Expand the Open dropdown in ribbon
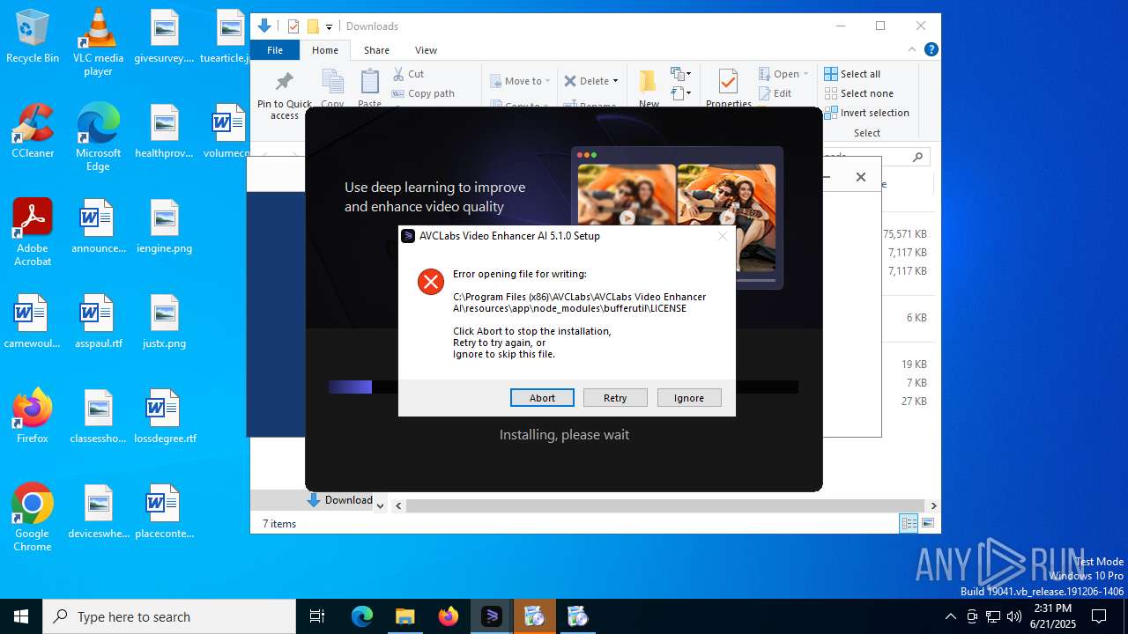Screen dimensions: 1128x634 [x=805, y=74]
